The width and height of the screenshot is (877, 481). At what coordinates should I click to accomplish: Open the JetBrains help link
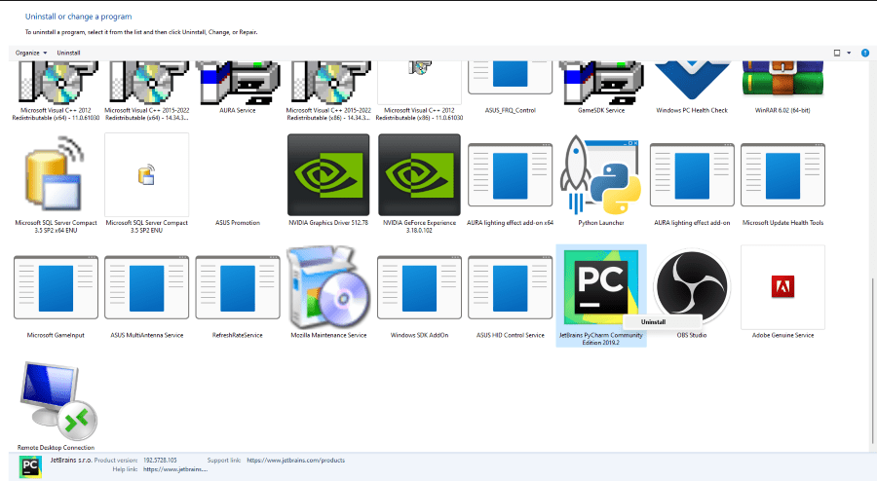175,469
